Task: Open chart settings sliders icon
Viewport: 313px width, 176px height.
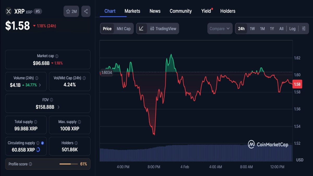Action: (x=304, y=28)
